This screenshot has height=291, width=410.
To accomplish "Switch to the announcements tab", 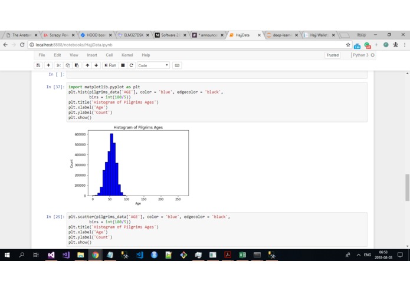I will click(207, 35).
